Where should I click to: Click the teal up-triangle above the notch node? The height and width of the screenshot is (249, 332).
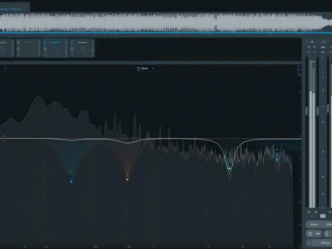coord(229,169)
